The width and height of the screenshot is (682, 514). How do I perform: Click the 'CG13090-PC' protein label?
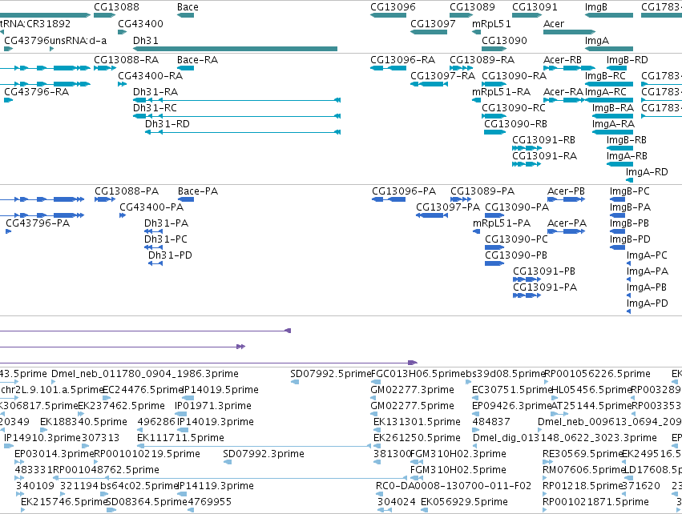click(517, 239)
